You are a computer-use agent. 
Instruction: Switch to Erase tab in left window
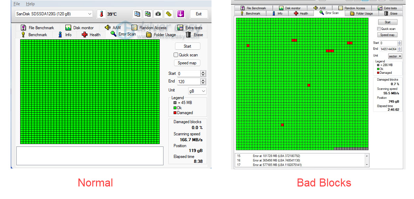pos(194,34)
